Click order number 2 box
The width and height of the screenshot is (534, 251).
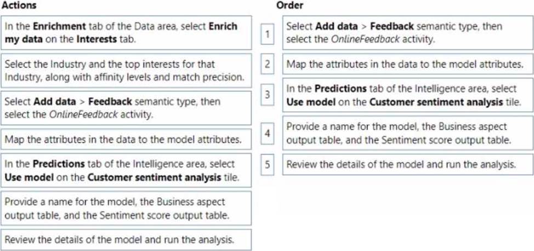click(268, 64)
